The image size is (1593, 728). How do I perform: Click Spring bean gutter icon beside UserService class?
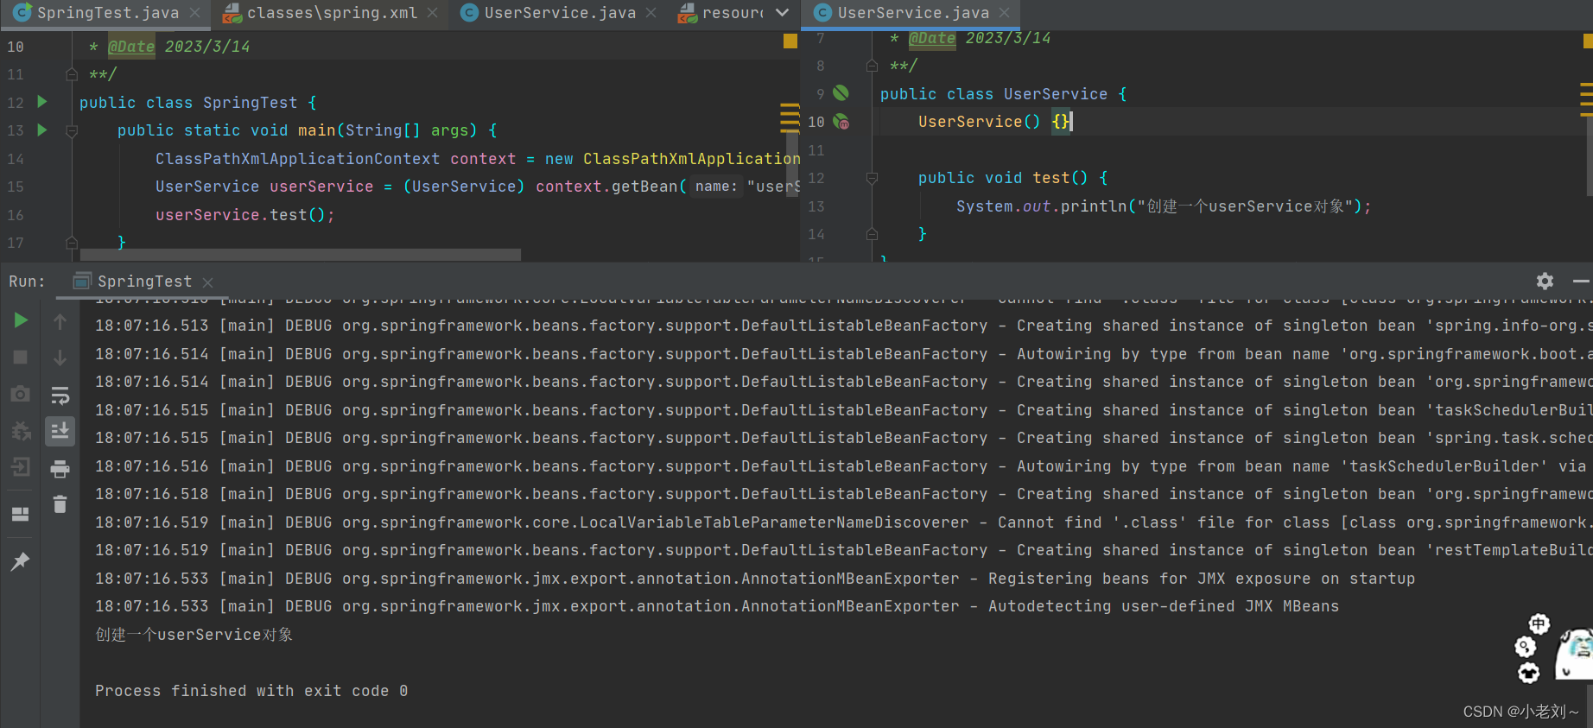(x=841, y=92)
